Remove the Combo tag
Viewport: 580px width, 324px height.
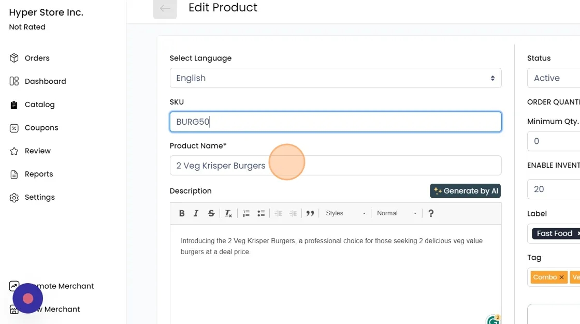pyautogui.click(x=561, y=277)
